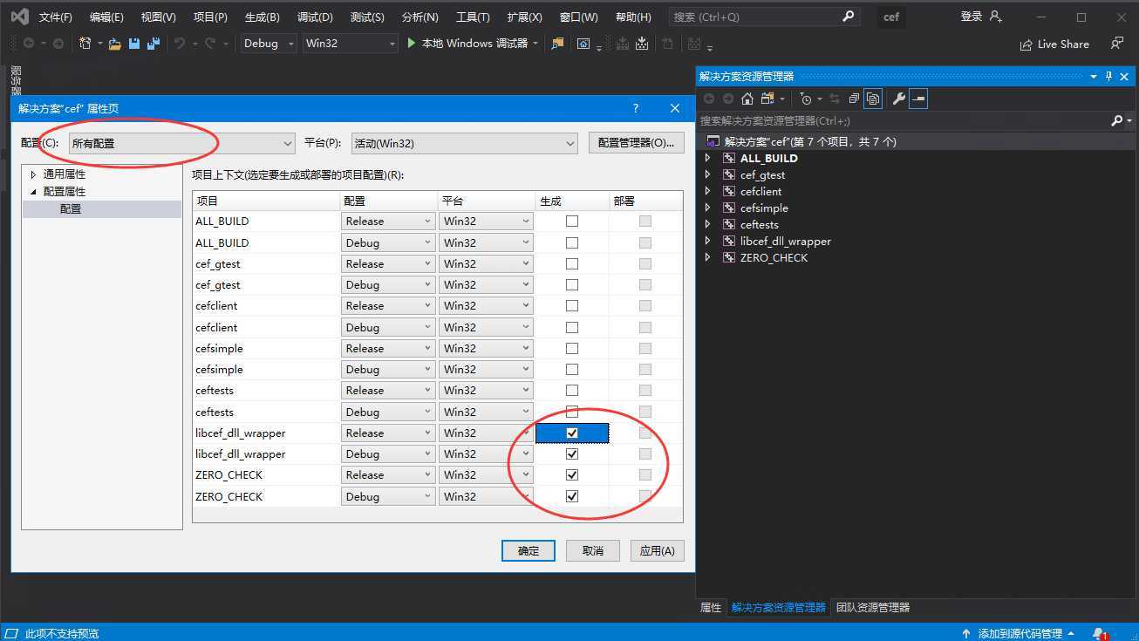The height and width of the screenshot is (641, 1139).
Task: Click the Save All toolbar icon
Action: (153, 44)
